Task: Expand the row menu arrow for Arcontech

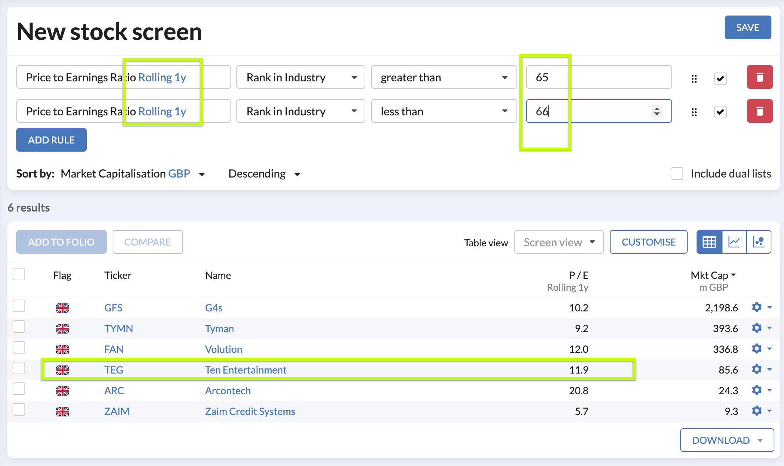Action: [770, 390]
